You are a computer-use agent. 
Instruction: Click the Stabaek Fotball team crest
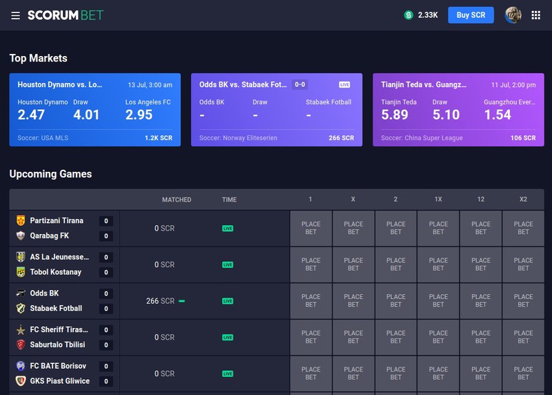pyautogui.click(x=21, y=308)
